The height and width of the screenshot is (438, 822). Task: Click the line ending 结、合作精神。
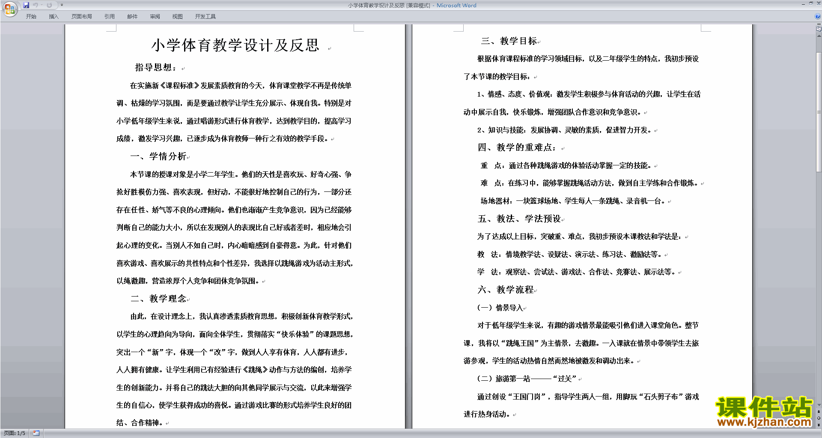click(140, 423)
